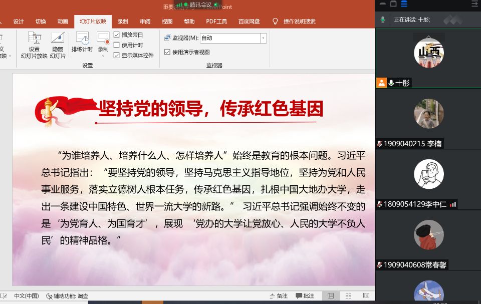Screen dimensions: 481x304
Task: Click the stacked layout icon in the meeting panel
Action: tap(404, 4)
